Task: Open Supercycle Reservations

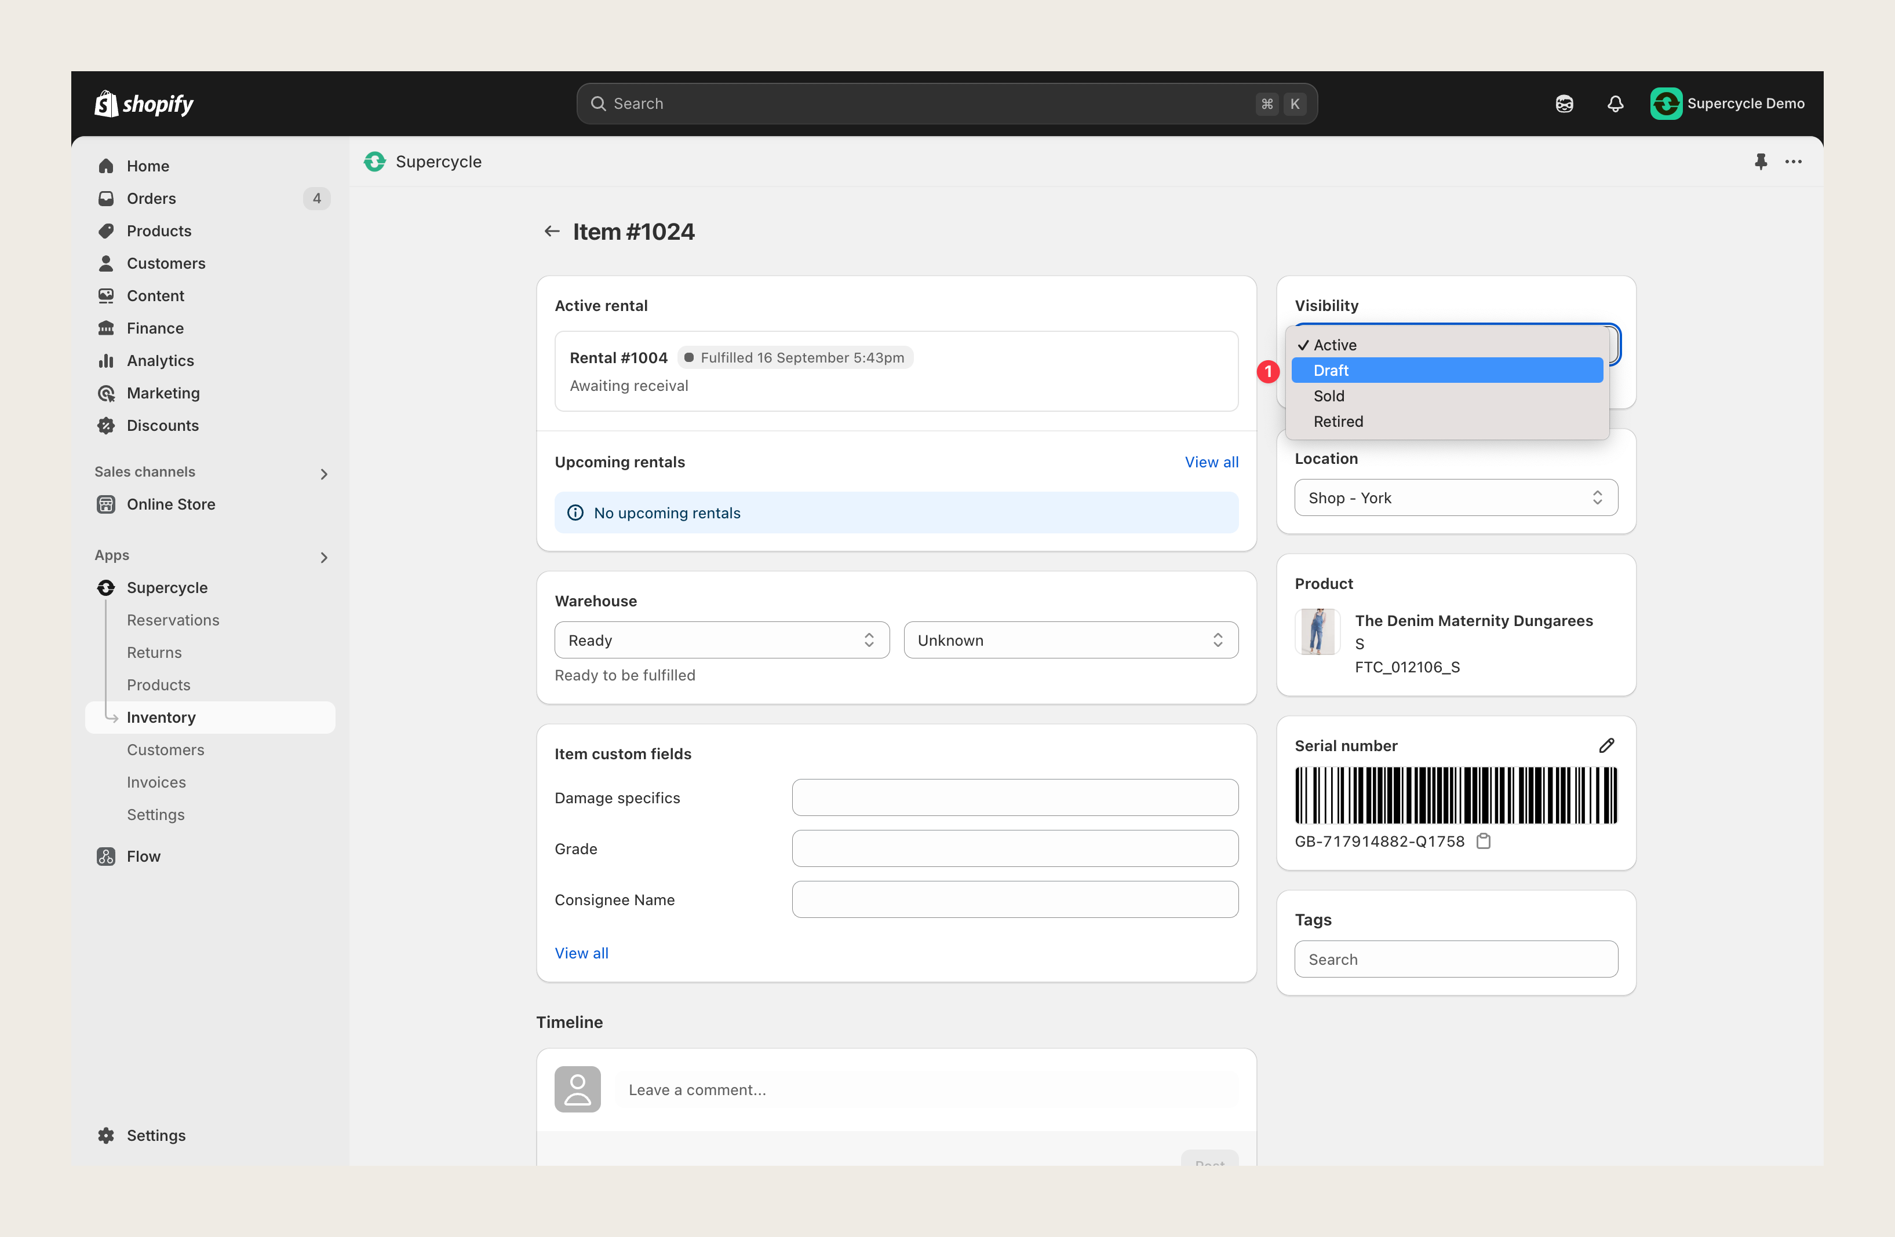Action: 173,620
